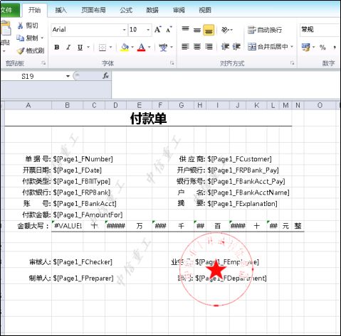
Task: Apply red font color A
Action: coord(142,48)
